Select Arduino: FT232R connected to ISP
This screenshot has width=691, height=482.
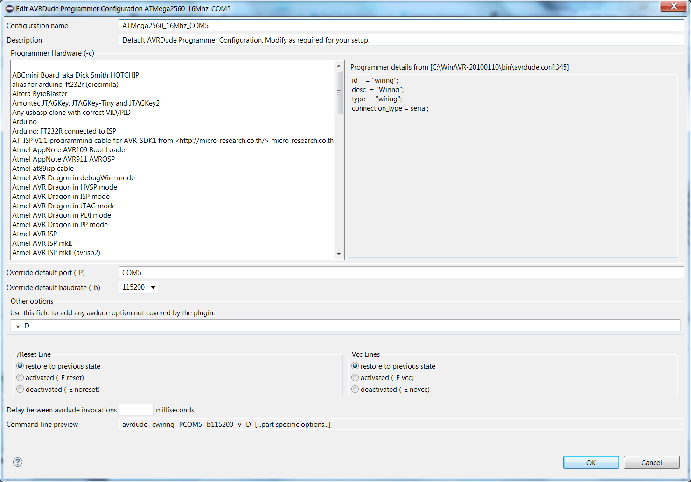point(64,131)
